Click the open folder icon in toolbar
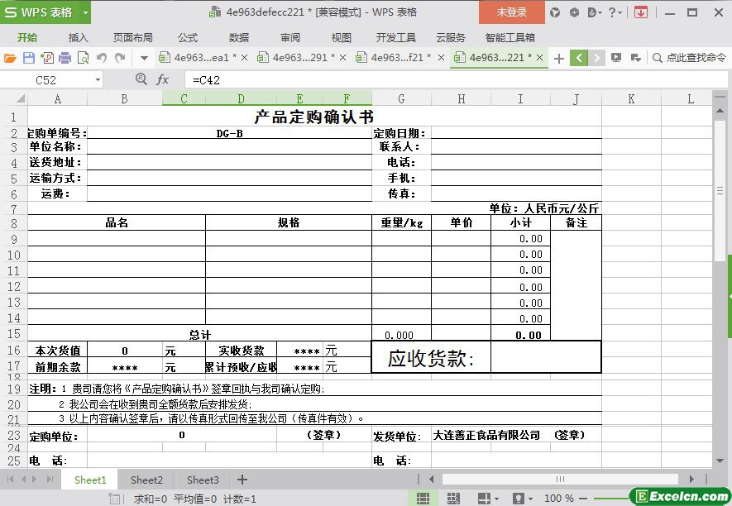Viewport: 732px width, 506px height. tap(10, 58)
